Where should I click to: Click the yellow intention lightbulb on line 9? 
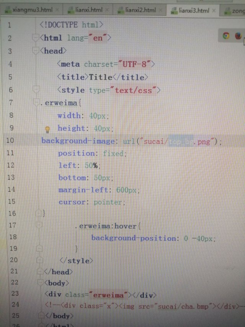47,129
